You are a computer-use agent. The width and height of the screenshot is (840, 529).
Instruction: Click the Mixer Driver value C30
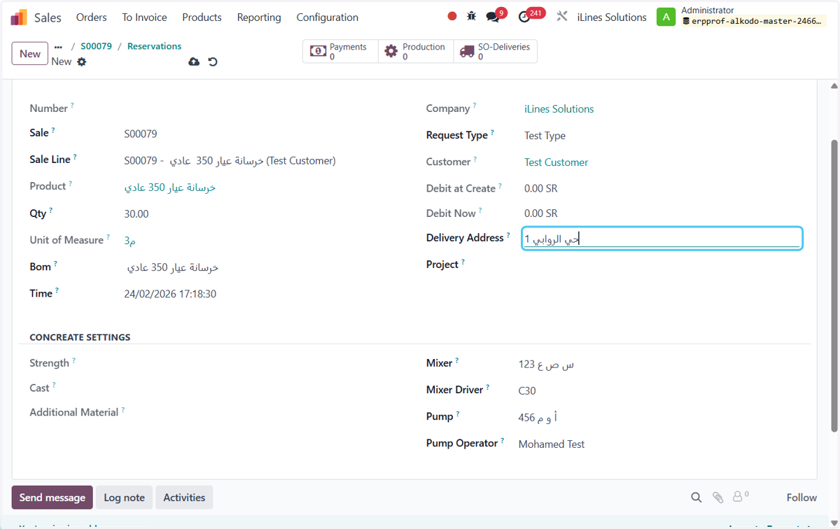[x=527, y=390]
